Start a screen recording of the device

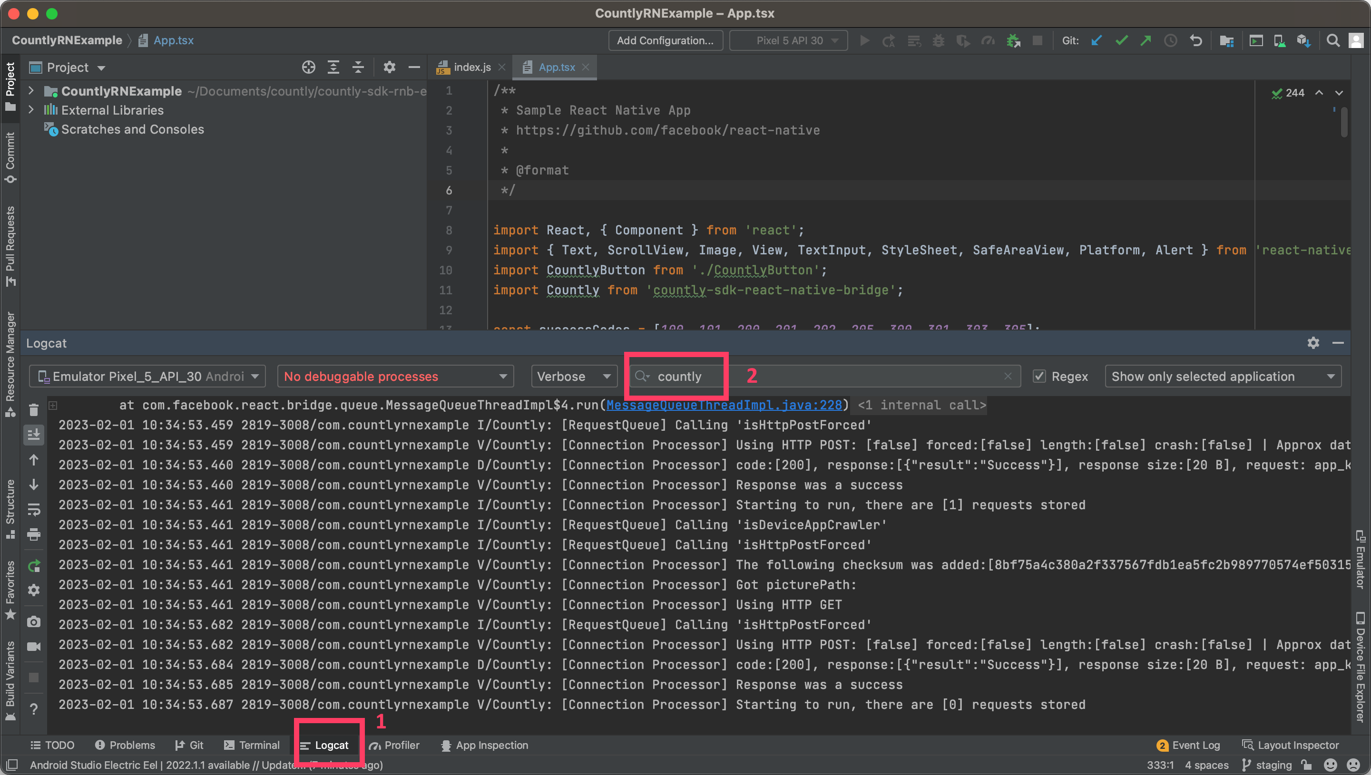(34, 646)
